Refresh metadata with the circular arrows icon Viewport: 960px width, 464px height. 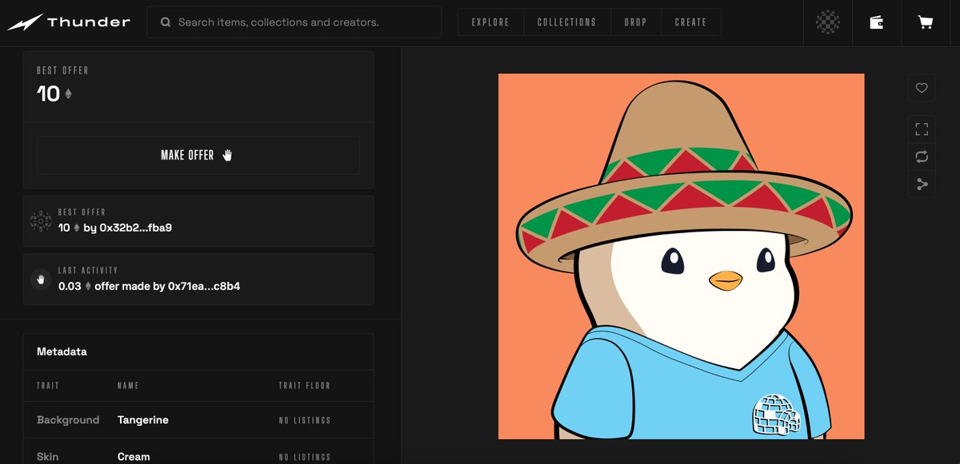click(x=922, y=157)
